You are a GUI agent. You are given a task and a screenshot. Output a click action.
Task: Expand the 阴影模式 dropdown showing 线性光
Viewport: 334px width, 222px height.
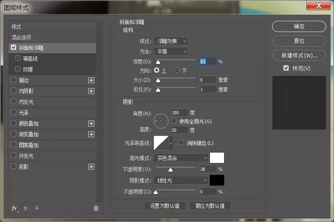(180, 180)
